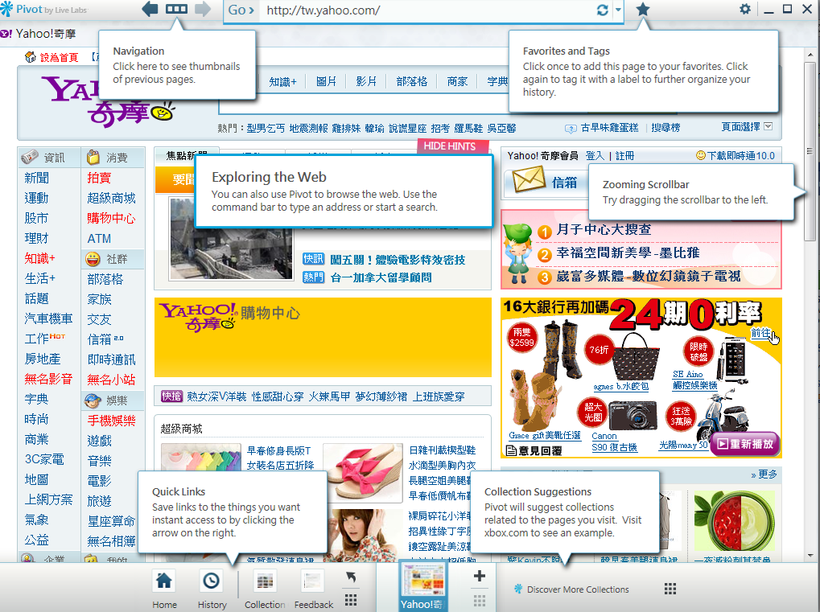
Task: Click the Yahoo!奇摩 購物中心 banner
Action: click(323, 337)
